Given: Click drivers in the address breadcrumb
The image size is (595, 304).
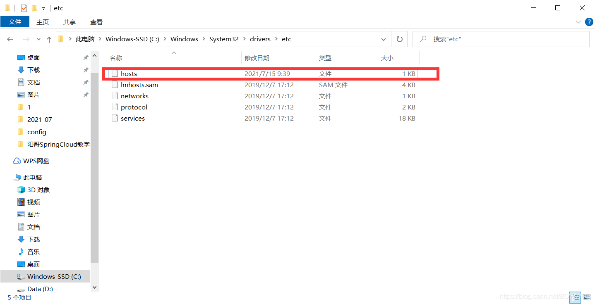Looking at the screenshot, I should 260,39.
